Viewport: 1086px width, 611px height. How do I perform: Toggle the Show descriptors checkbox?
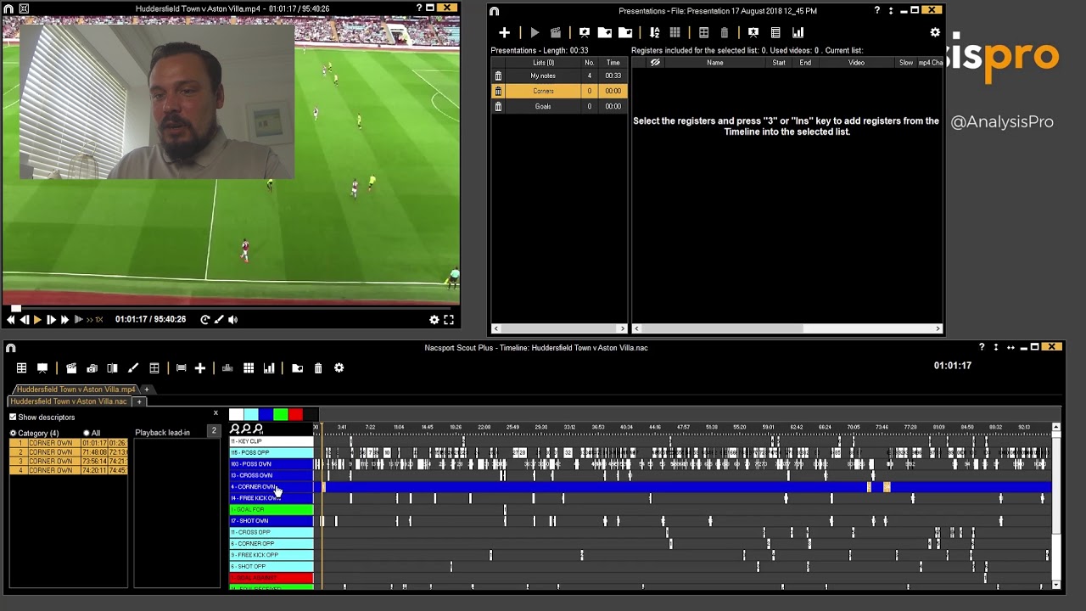[13, 418]
